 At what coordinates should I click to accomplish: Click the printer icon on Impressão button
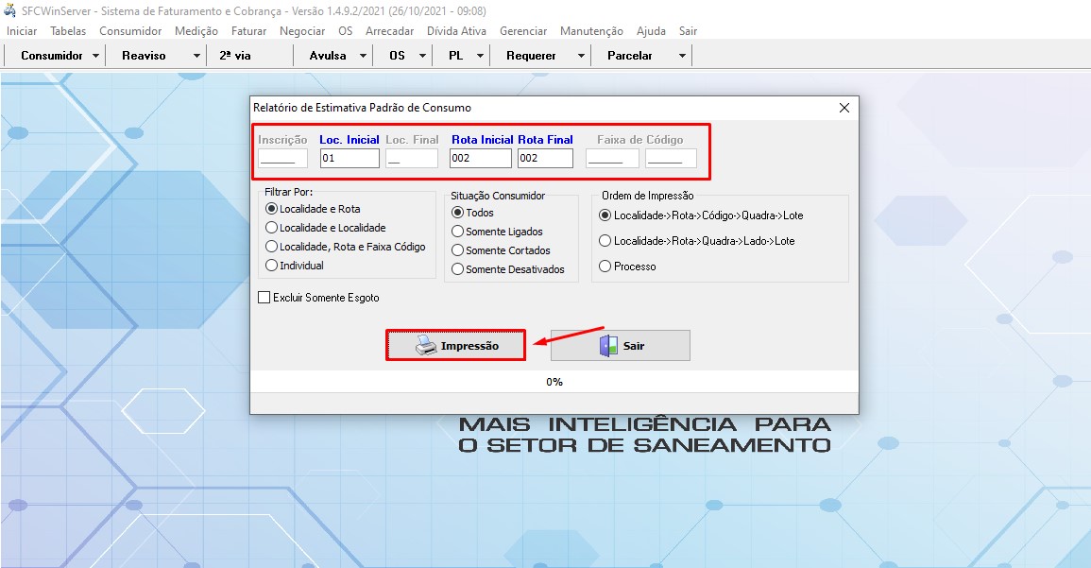tap(426, 346)
